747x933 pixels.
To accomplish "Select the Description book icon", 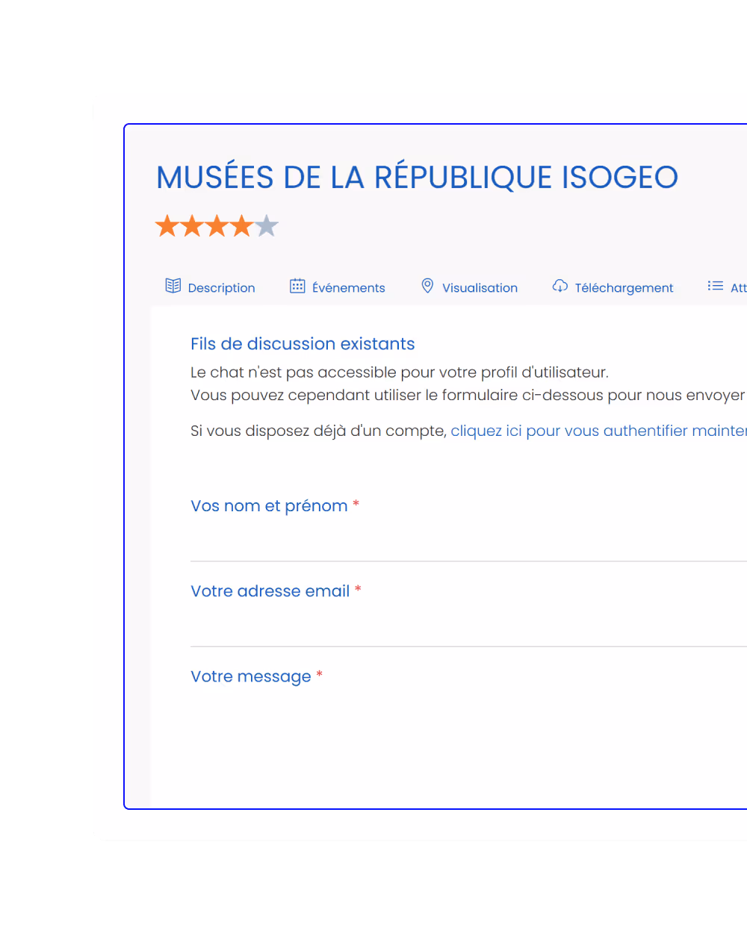I will 173,285.
